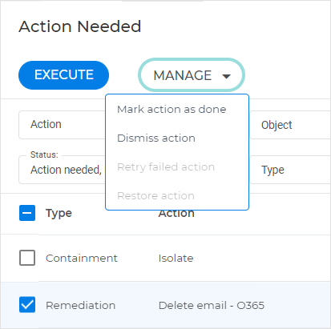Select Retry failed action menu entry
The height and width of the screenshot is (329, 331).
[x=166, y=167]
